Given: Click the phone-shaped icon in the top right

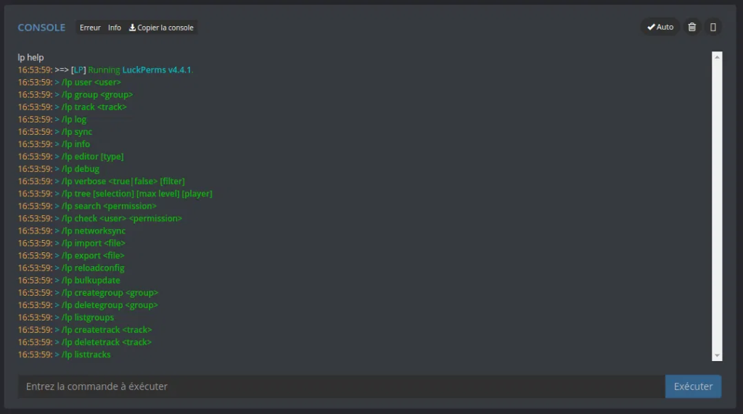Looking at the screenshot, I should (x=713, y=27).
